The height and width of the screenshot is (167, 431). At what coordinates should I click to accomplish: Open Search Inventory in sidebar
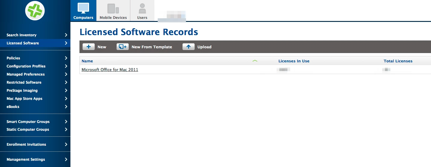(x=21, y=35)
